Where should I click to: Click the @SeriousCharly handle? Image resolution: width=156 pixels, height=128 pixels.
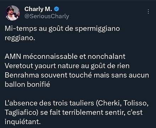click(x=47, y=16)
